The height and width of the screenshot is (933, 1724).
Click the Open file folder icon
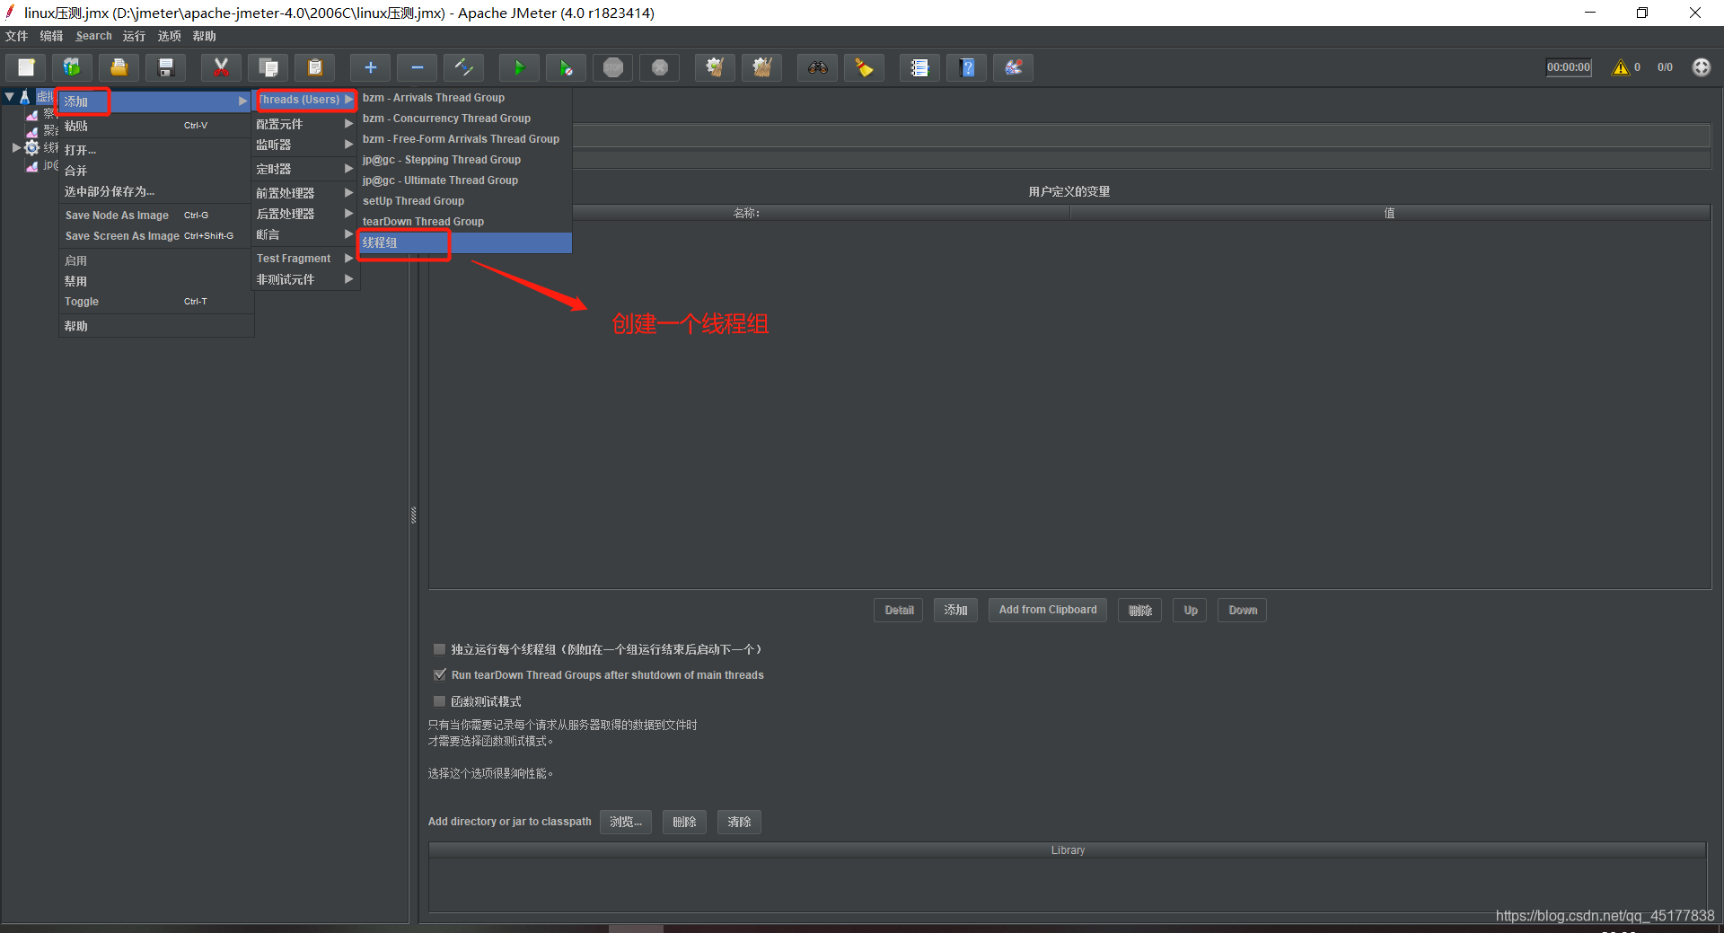(119, 67)
